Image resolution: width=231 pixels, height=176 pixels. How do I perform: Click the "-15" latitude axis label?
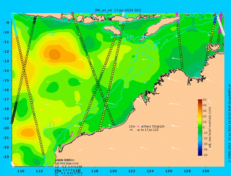tap(6, 80)
